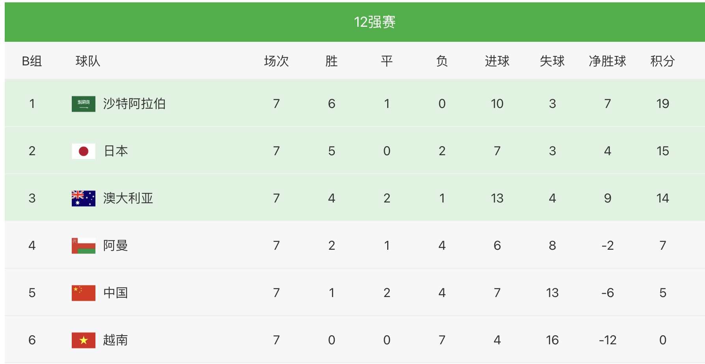The height and width of the screenshot is (364, 705).
Task: Open the 中国 team page
Action: [116, 293]
